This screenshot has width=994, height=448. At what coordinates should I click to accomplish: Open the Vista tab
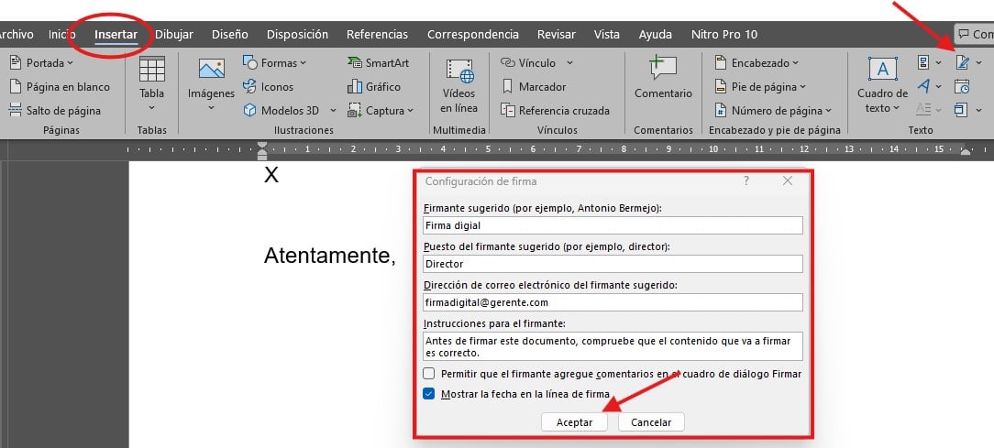[x=607, y=34]
